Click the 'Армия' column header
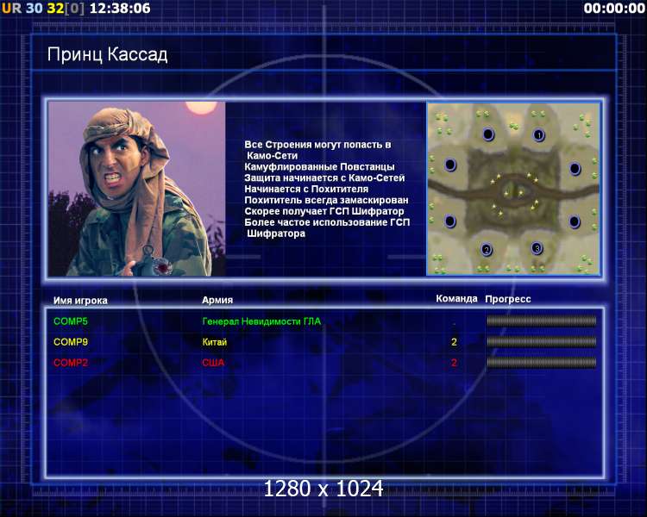The height and width of the screenshot is (517, 647). pos(217,300)
